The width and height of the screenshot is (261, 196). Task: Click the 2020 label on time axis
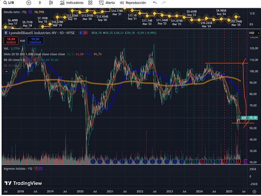click(x=80, y=191)
